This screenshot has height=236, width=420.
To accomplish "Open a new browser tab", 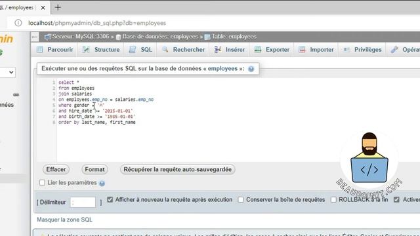I will click(x=58, y=7).
